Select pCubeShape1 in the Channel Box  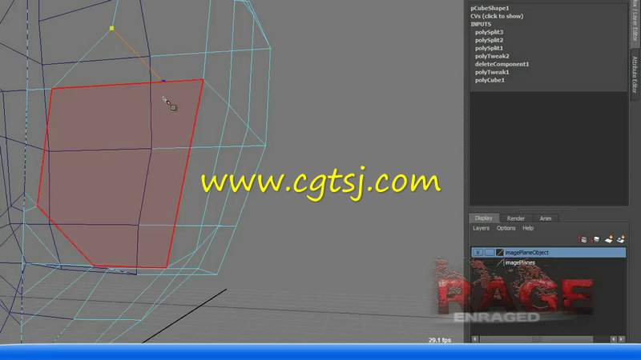(x=490, y=8)
